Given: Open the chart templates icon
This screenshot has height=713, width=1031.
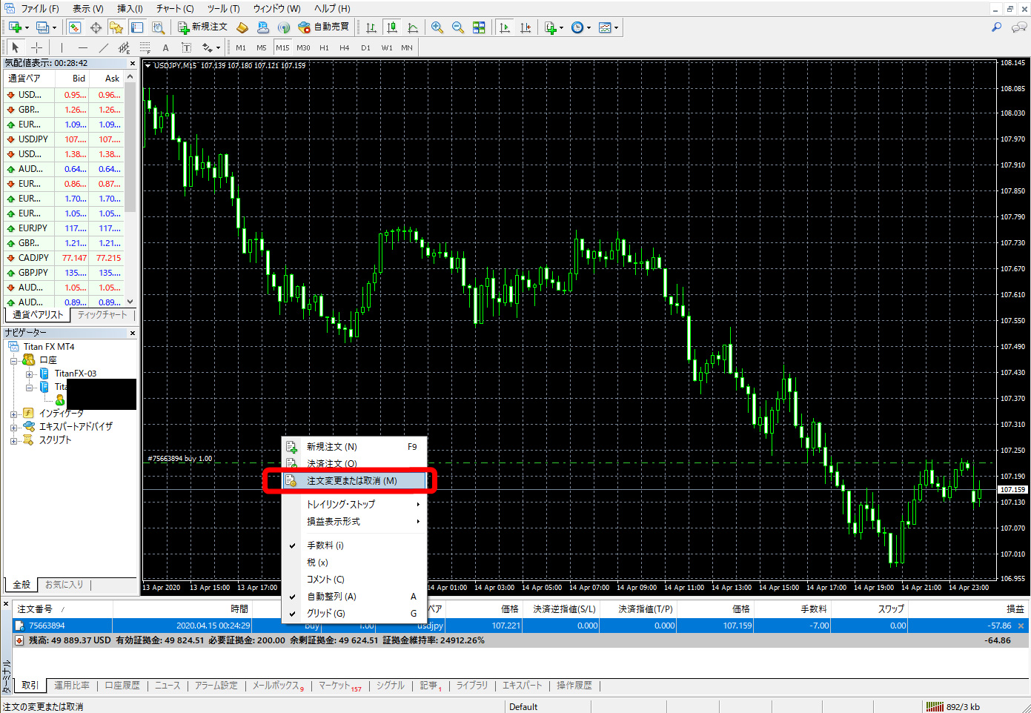Looking at the screenshot, I should [x=605, y=27].
